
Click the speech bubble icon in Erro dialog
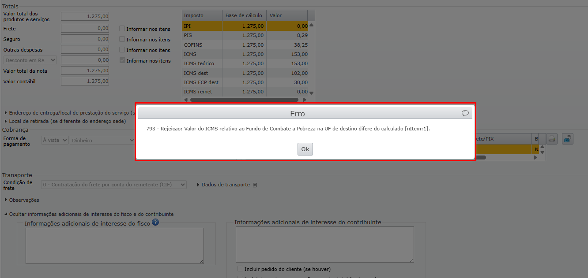point(465,113)
